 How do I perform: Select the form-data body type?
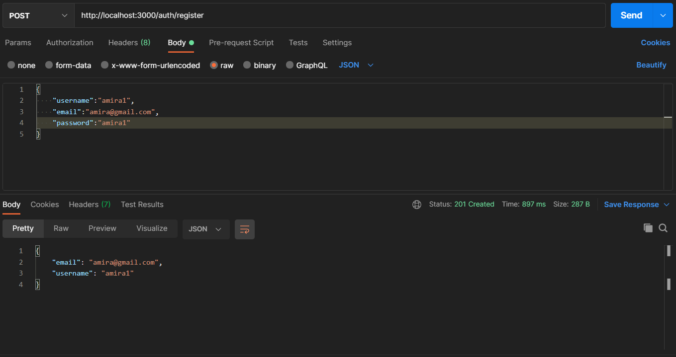(x=68, y=65)
